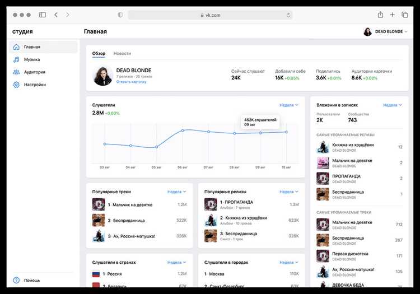420x294 pixels.
Task: Open the Настройки gear icon
Action: click(16, 85)
